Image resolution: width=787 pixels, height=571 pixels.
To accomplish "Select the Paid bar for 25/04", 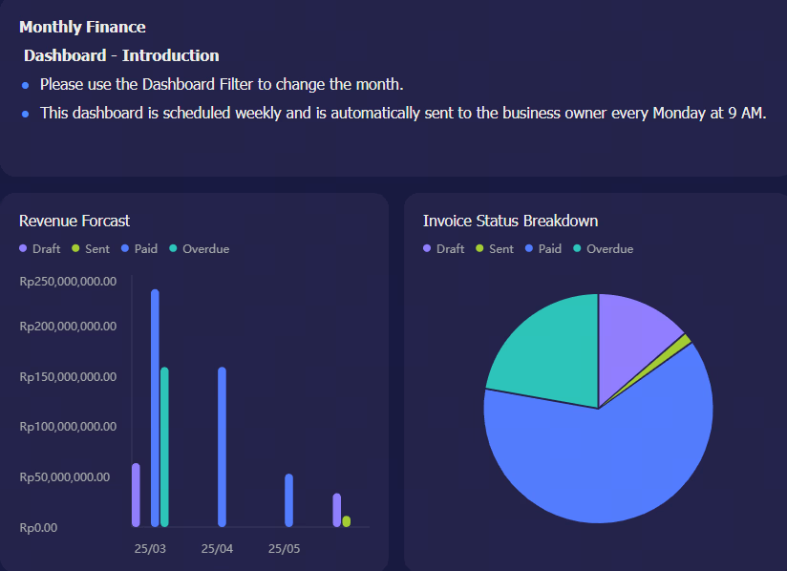I will [222, 447].
